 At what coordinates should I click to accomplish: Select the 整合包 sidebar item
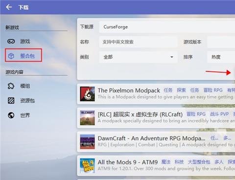pos(23,56)
